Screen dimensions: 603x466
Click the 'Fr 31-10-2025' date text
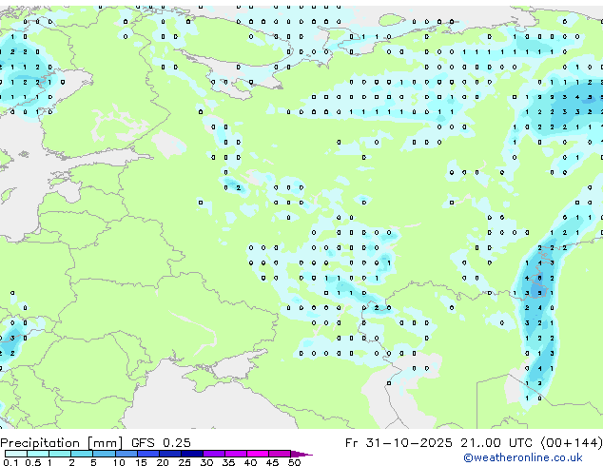(x=399, y=443)
